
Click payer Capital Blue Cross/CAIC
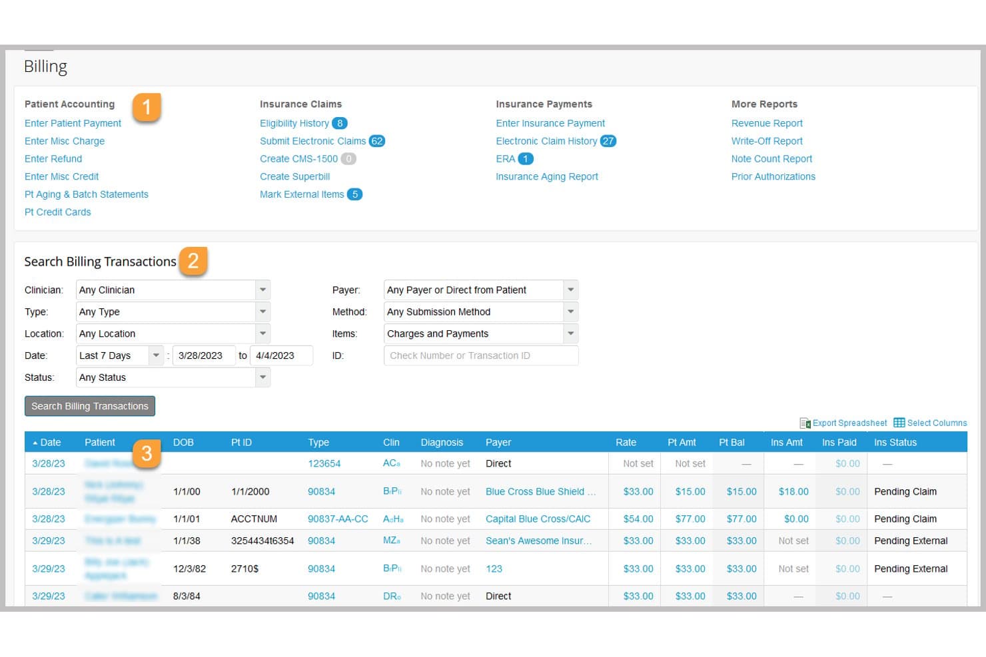tap(538, 519)
